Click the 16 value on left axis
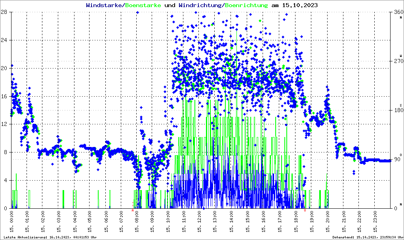404x240 pixels. pos(4,96)
